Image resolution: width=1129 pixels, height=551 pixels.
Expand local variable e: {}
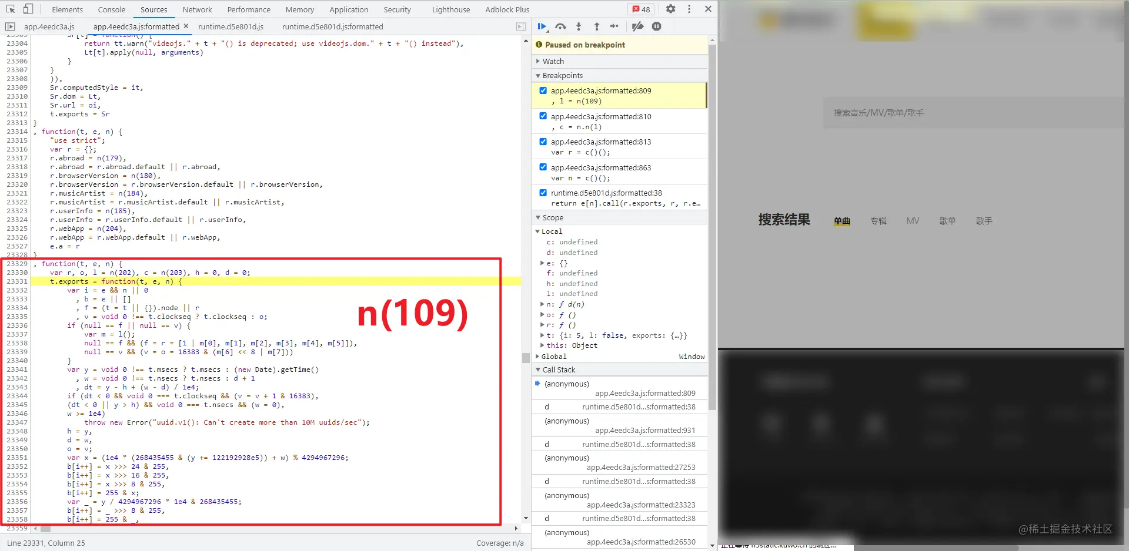coord(542,263)
